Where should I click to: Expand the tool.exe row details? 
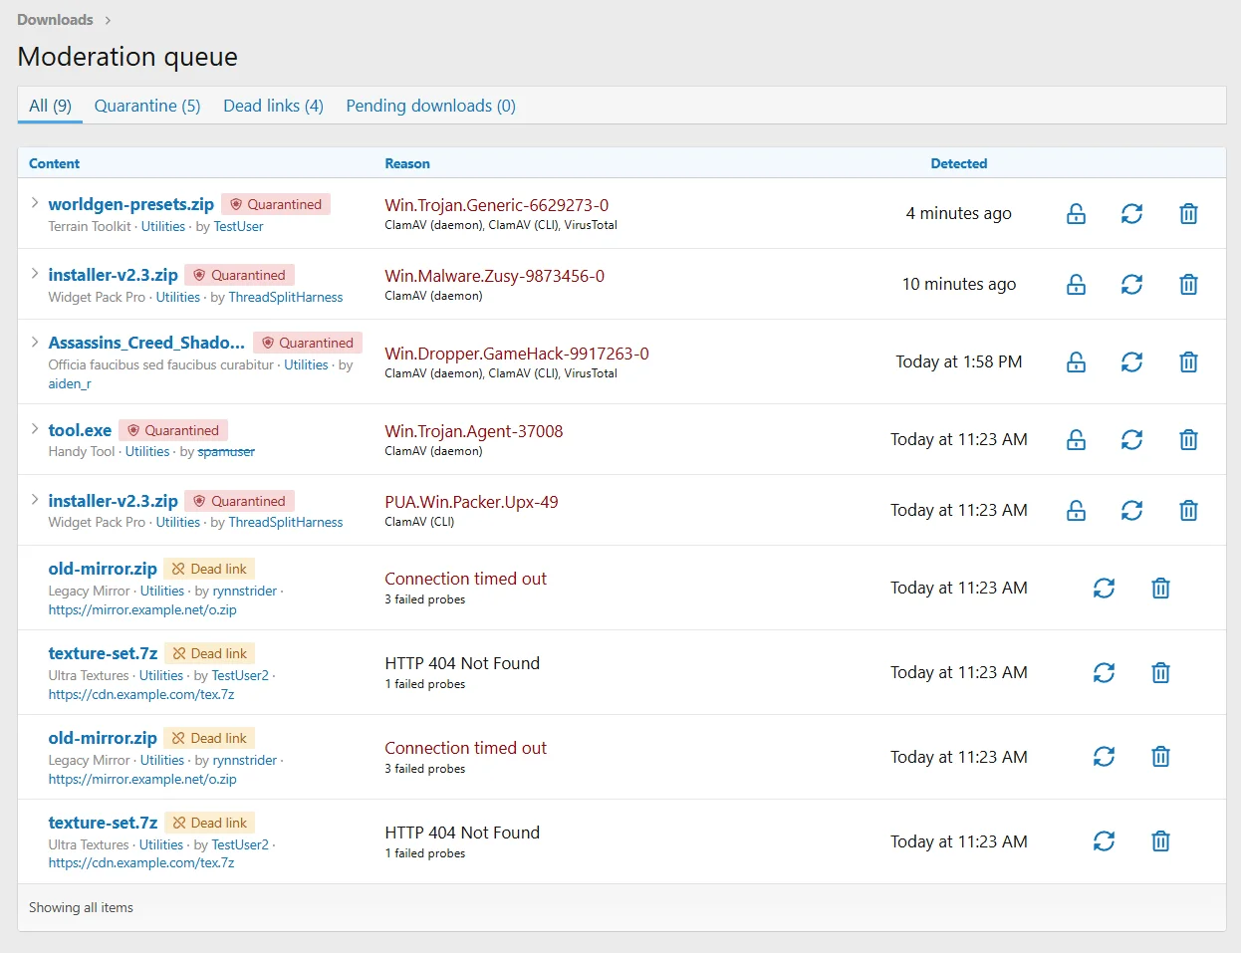(35, 429)
